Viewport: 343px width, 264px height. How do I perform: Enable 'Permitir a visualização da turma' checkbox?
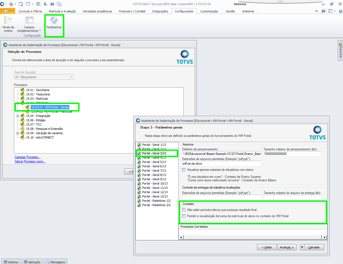pos(184,216)
